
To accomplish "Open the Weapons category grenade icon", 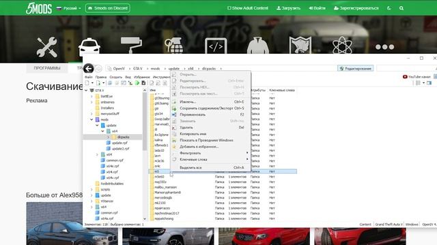I will pyautogui.click(x=173, y=46).
